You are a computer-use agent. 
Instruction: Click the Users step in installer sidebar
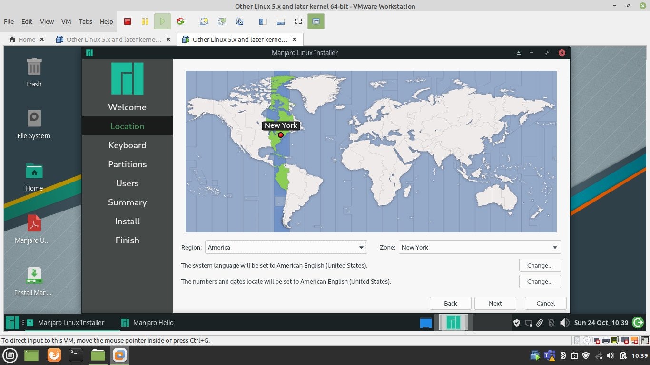point(127,183)
